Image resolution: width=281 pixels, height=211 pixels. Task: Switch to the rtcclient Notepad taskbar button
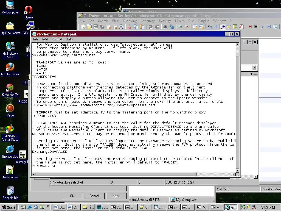coord(231,207)
